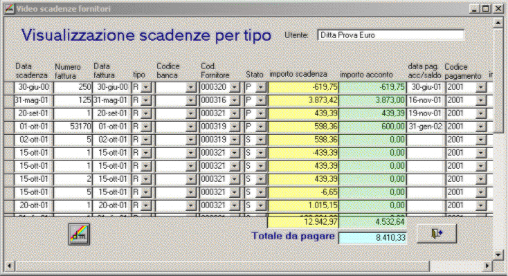508x276 pixels.
Task: Click the vertical scrollbar thumb
Action: [498, 80]
